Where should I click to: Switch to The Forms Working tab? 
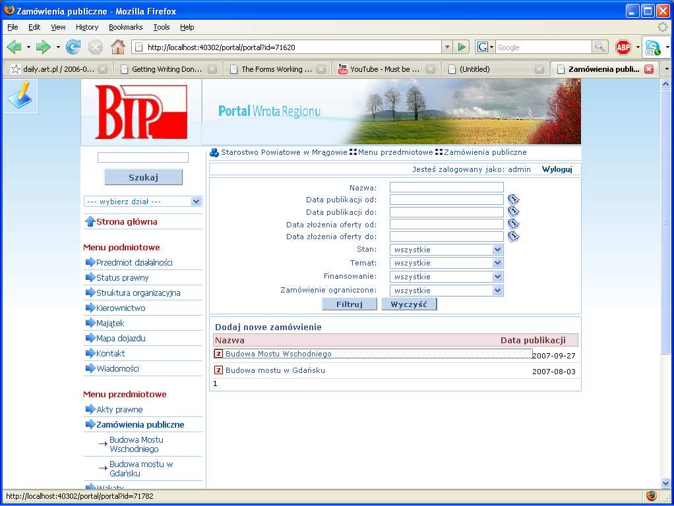click(x=276, y=69)
